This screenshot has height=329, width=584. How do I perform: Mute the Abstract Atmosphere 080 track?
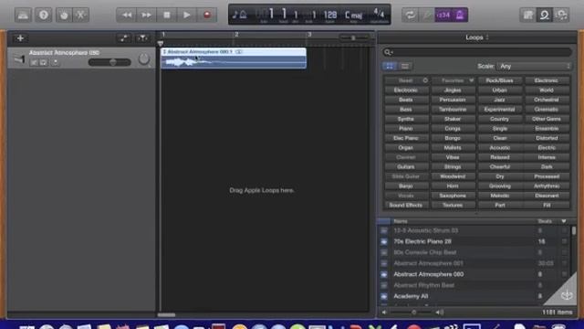pos(34,62)
